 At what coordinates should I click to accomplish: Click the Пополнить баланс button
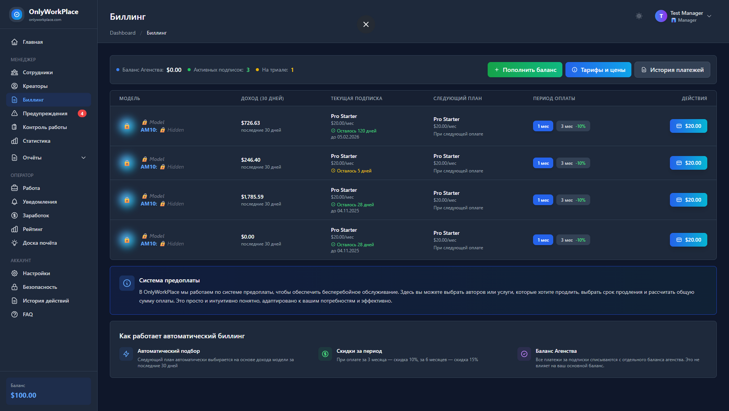coord(524,70)
